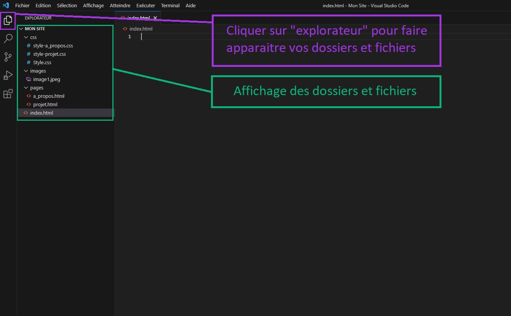
Task: Open the Explorer view in activity bar
Action: point(8,20)
